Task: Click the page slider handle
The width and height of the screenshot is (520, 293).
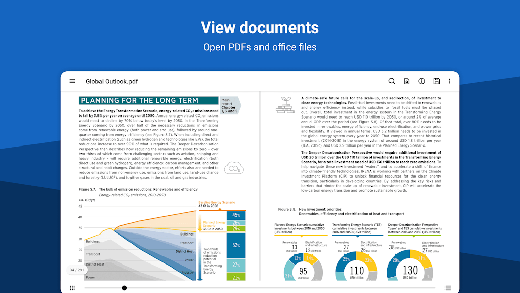Action: coord(124,288)
